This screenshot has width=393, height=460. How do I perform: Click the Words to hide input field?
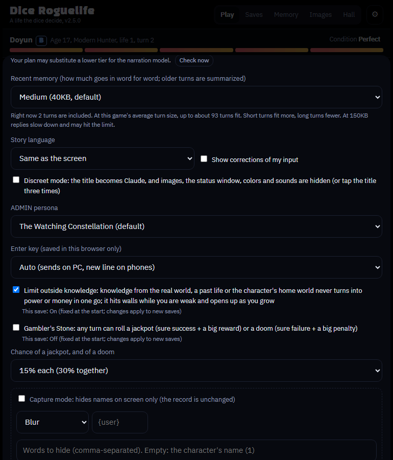[x=196, y=450]
